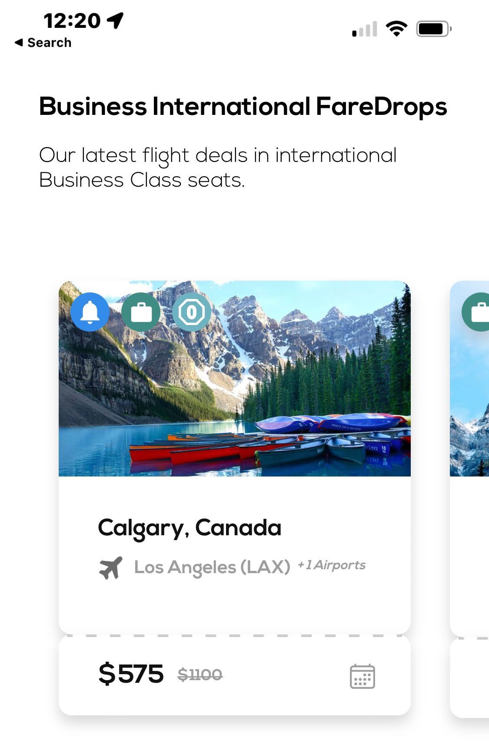Tap the cellular signal bars

pos(364,30)
